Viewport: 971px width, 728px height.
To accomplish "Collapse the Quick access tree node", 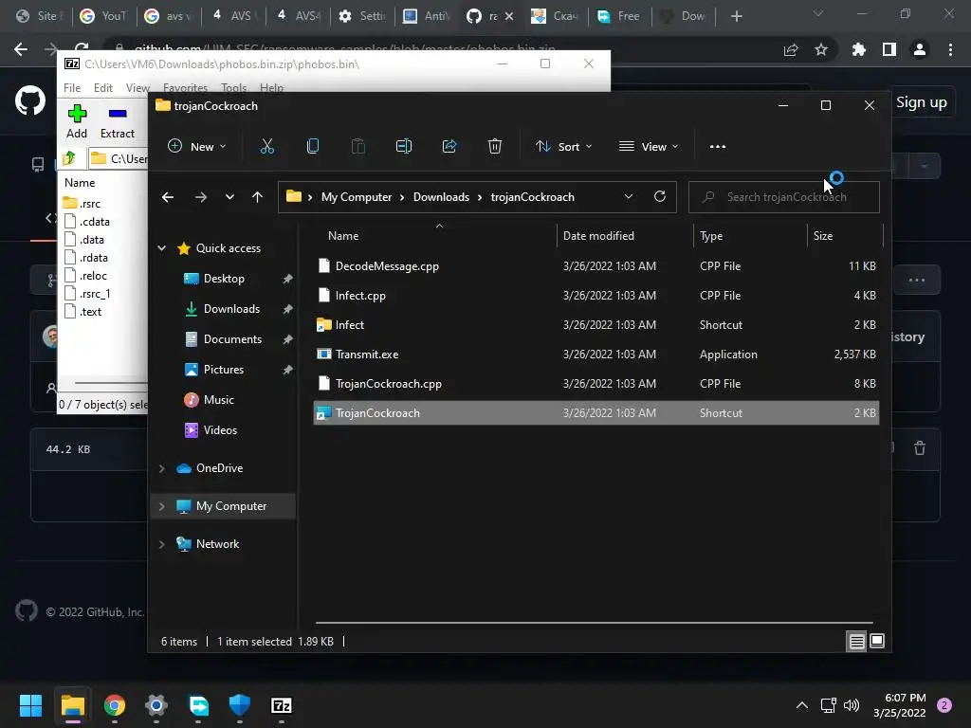I will pos(161,248).
